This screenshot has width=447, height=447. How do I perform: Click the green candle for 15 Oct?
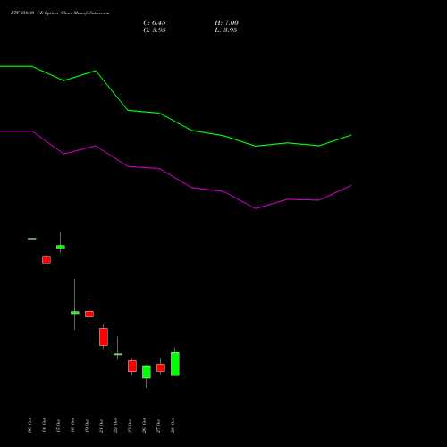[x=61, y=247]
